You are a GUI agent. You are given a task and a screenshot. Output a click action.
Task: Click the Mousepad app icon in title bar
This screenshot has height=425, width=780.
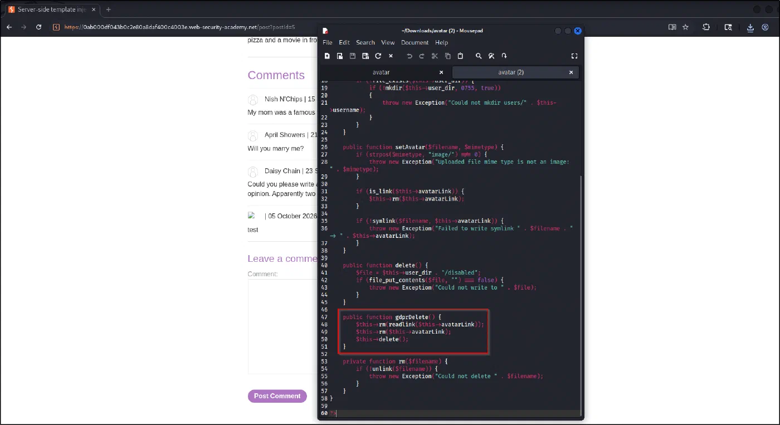pos(325,31)
